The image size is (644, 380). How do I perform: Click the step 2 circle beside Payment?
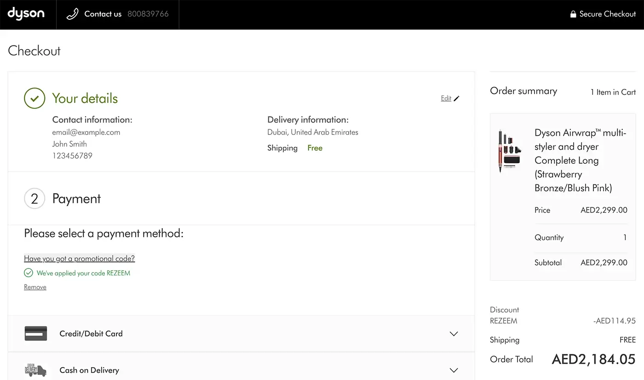click(x=34, y=199)
